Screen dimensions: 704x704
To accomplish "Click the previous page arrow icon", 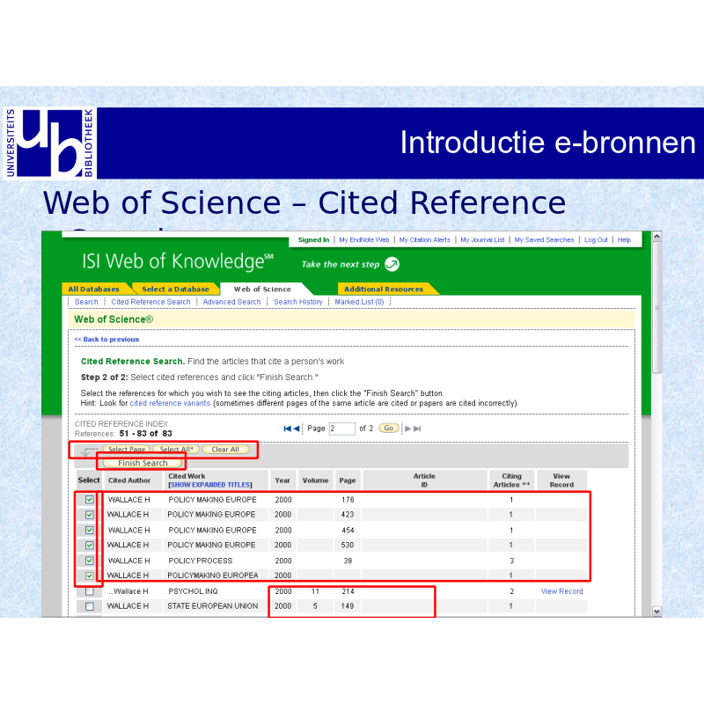I will pyautogui.click(x=297, y=429).
